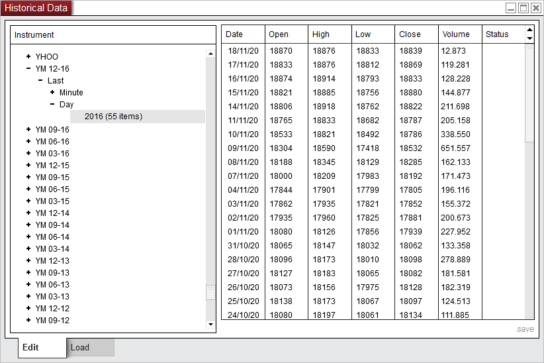
Task: Sort by the High column header
Action: (x=330, y=34)
